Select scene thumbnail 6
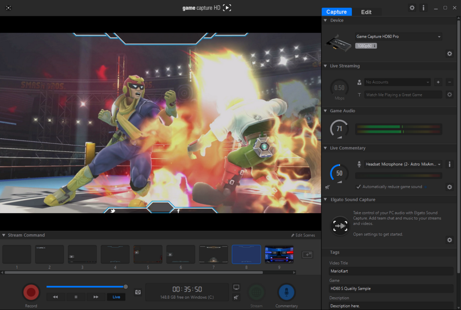This screenshot has width=461, height=310. [181, 254]
